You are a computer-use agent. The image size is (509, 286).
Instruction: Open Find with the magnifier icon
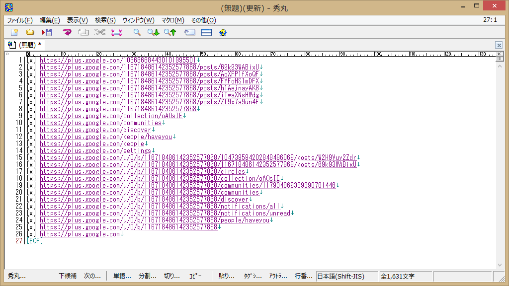pos(137,32)
